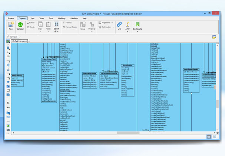Click the Link toolbar icon

(x=119, y=25)
